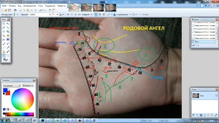Open the tool chooser dropdown arrow
The image size is (219, 123).
pos(17,14)
